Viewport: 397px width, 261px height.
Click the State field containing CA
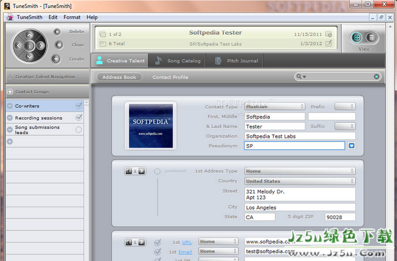point(260,217)
